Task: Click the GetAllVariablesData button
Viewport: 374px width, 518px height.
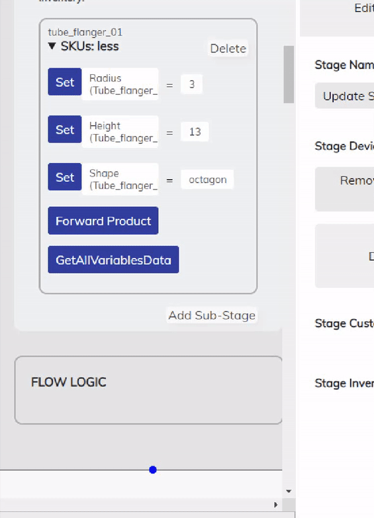Action: click(x=113, y=259)
